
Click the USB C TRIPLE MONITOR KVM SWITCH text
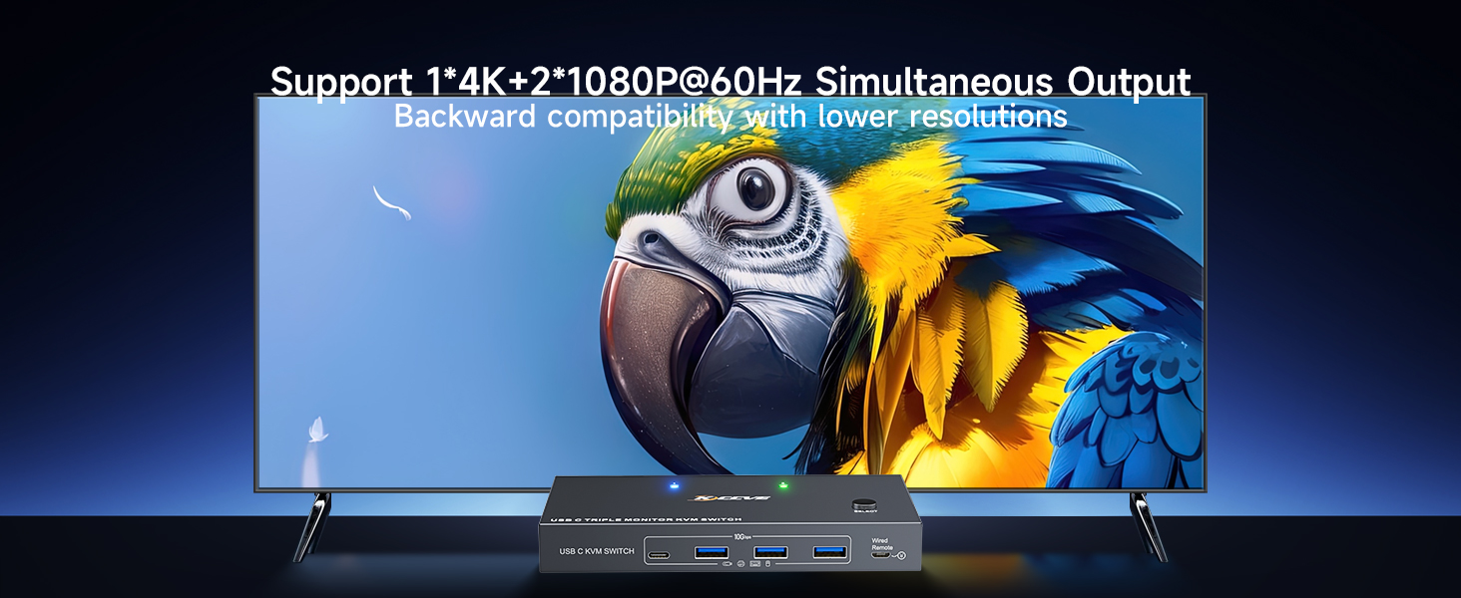(x=646, y=518)
